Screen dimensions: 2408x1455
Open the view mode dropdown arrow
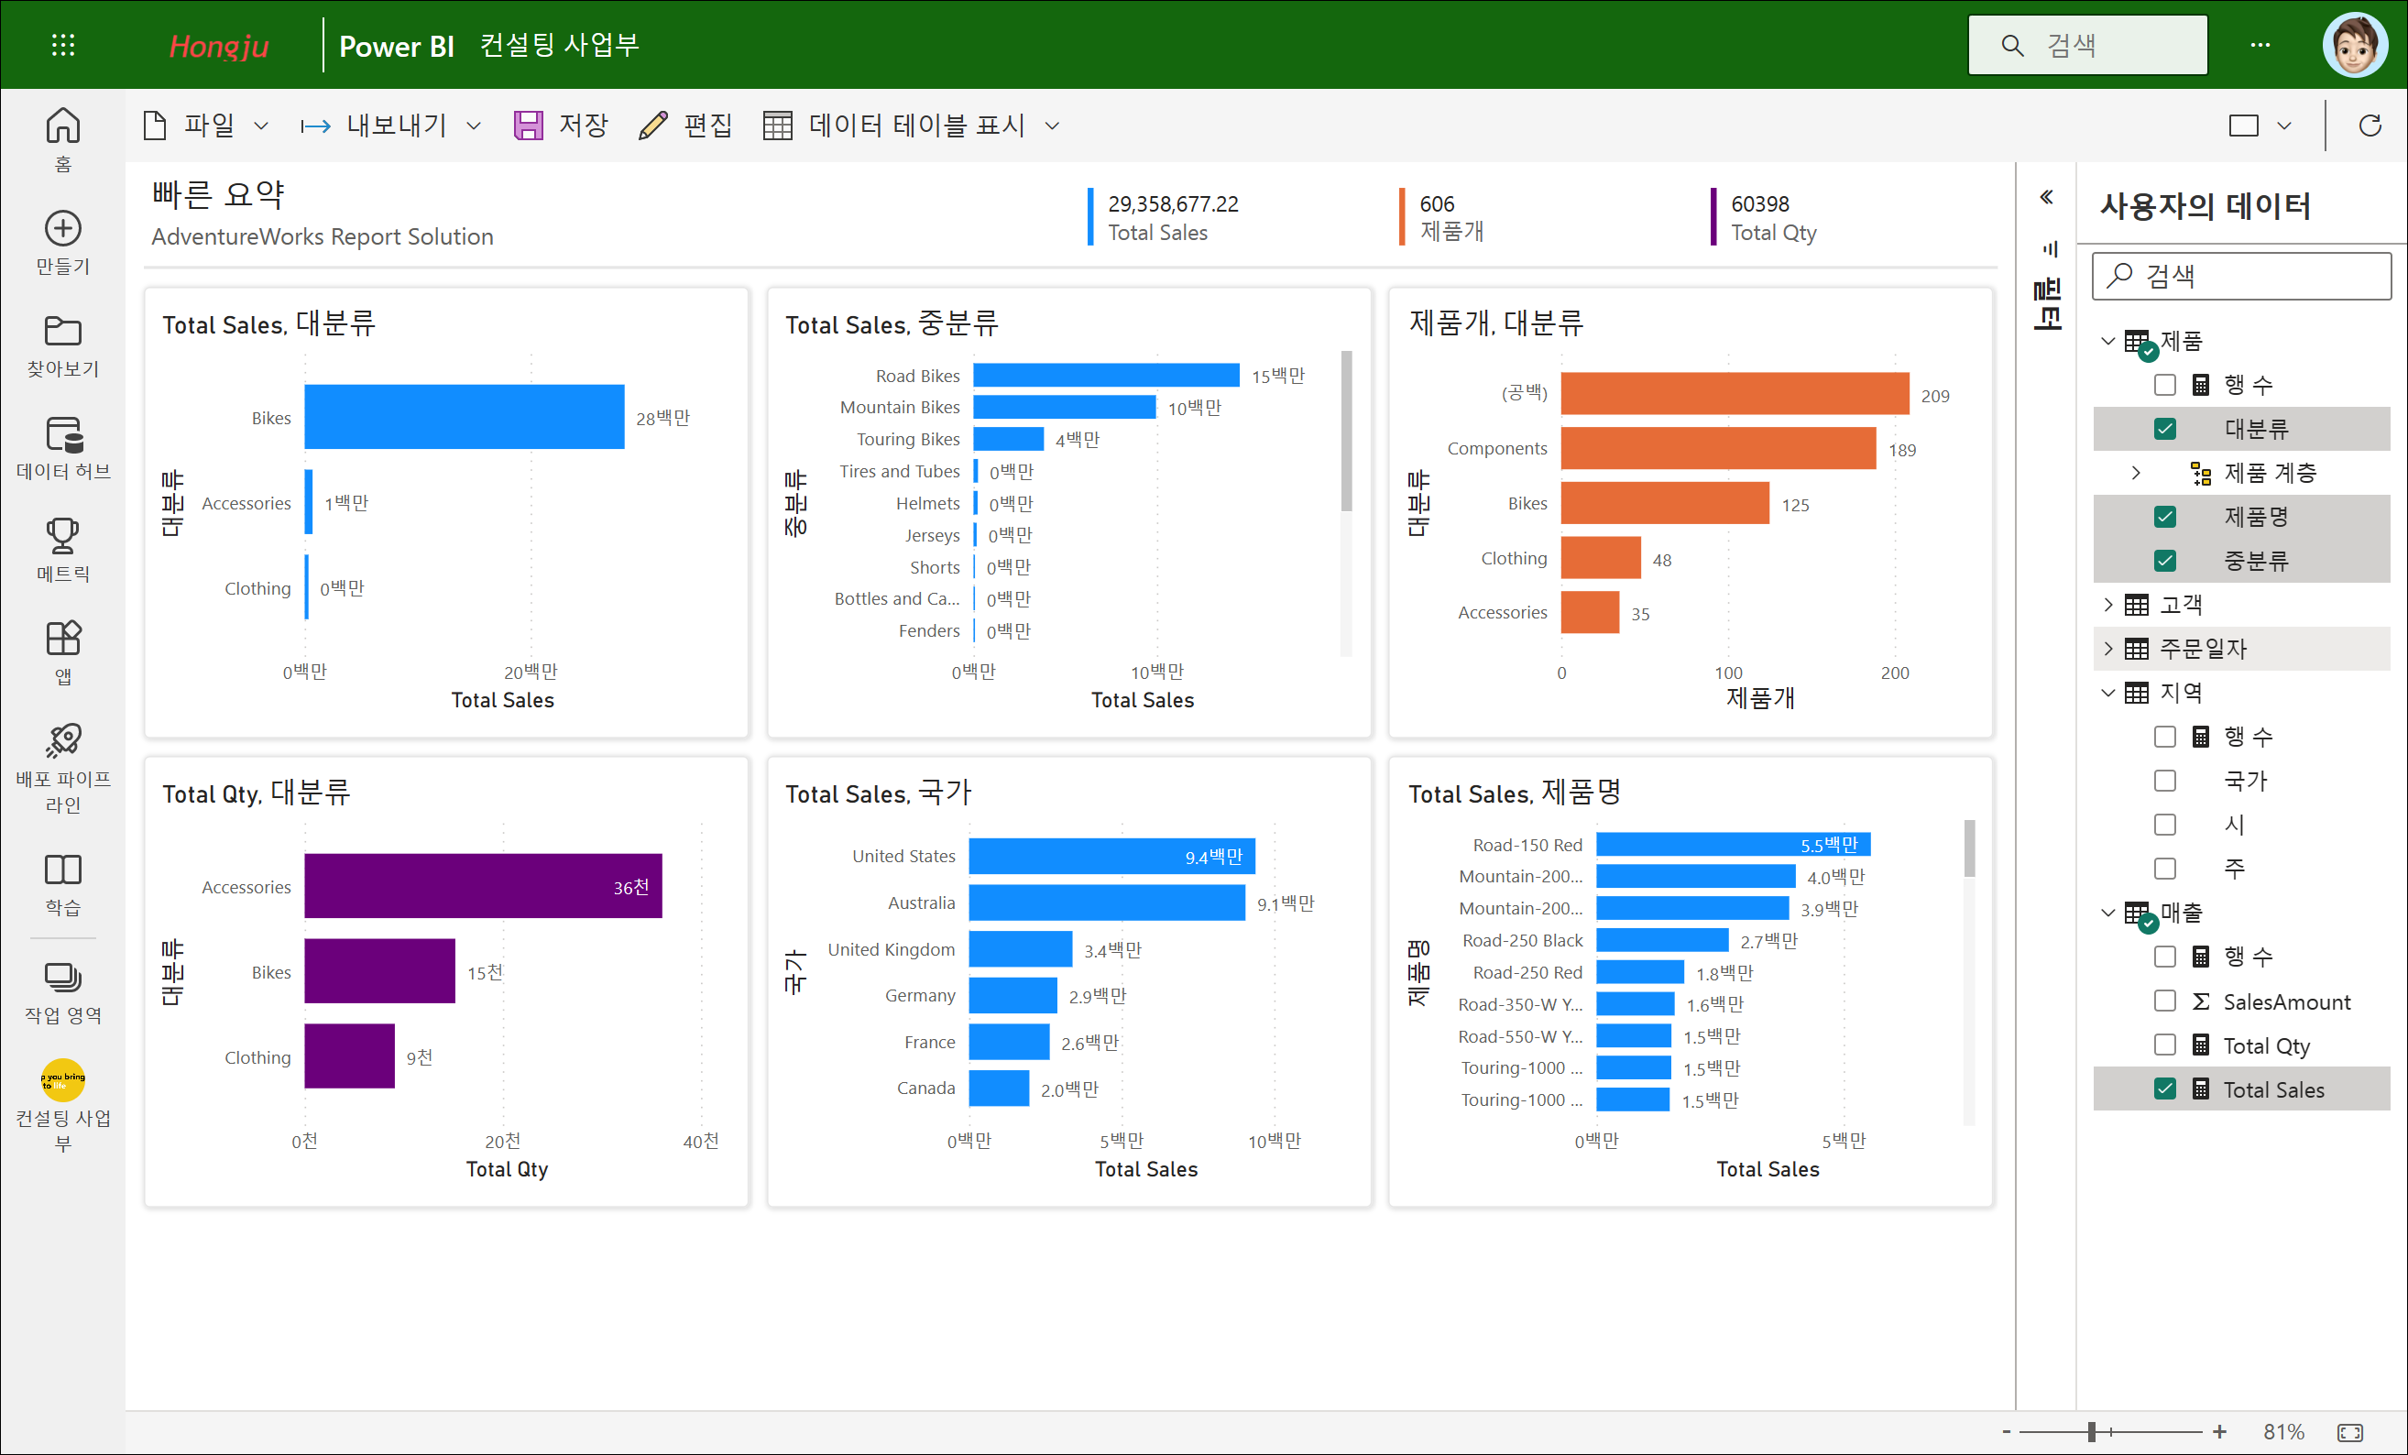coord(2284,126)
